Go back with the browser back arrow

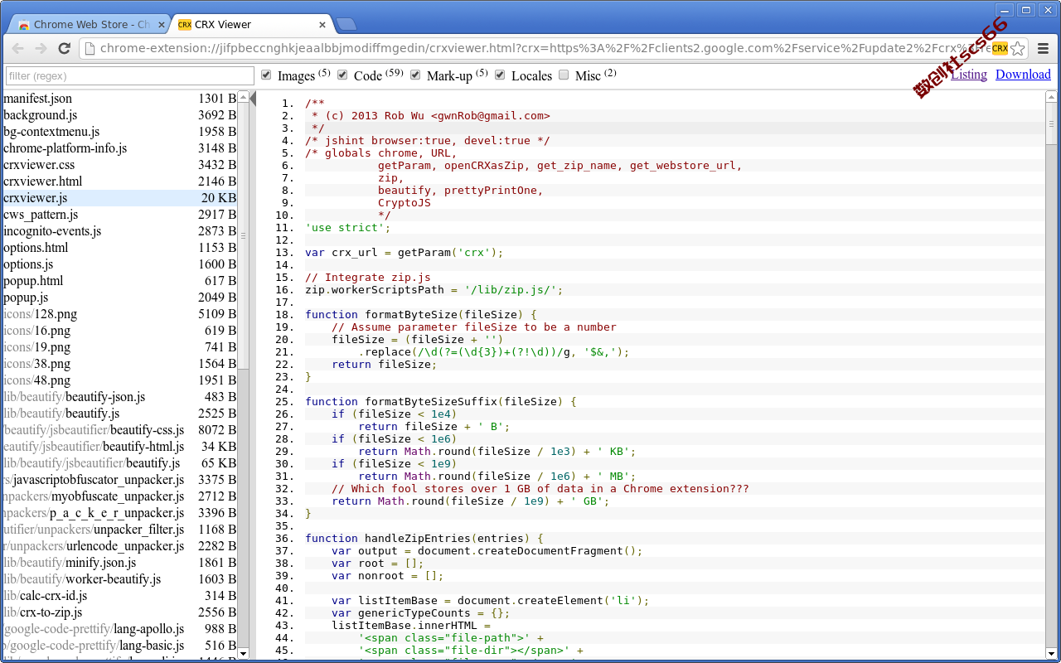pos(17,48)
